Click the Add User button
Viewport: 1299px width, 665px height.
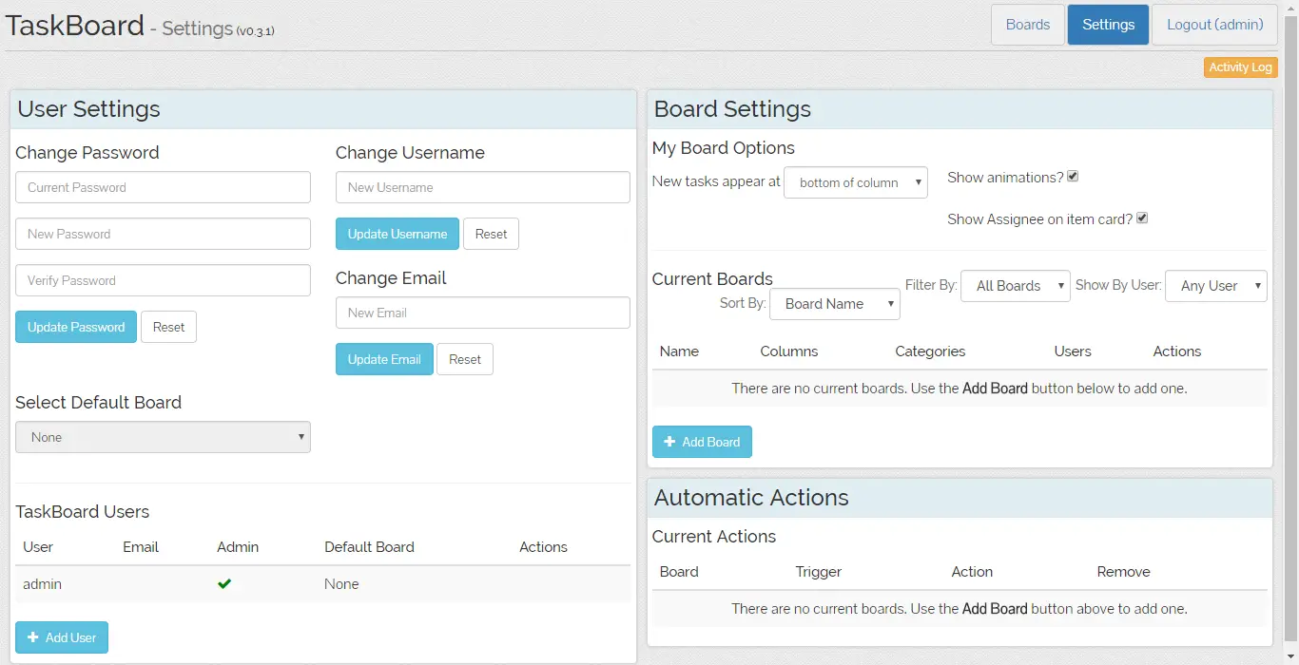pyautogui.click(x=62, y=637)
